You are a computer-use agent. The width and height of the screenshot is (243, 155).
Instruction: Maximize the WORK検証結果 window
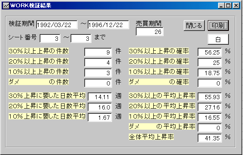click(228, 6)
